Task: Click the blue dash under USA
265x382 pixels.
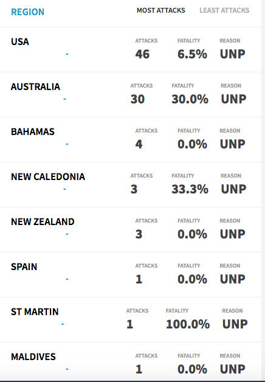Action: point(67,54)
